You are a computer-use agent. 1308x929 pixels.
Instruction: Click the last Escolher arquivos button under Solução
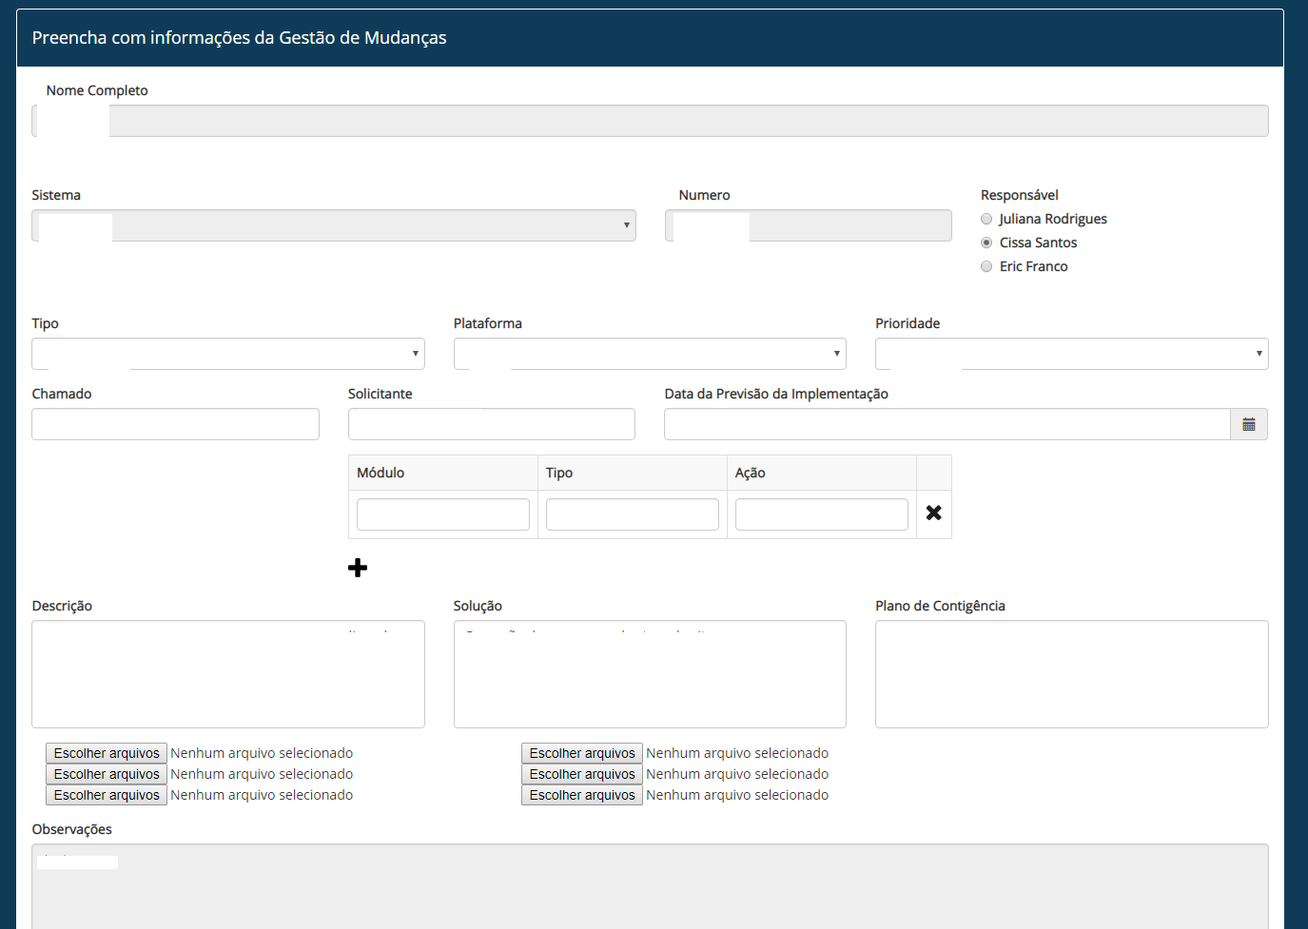[x=581, y=795]
